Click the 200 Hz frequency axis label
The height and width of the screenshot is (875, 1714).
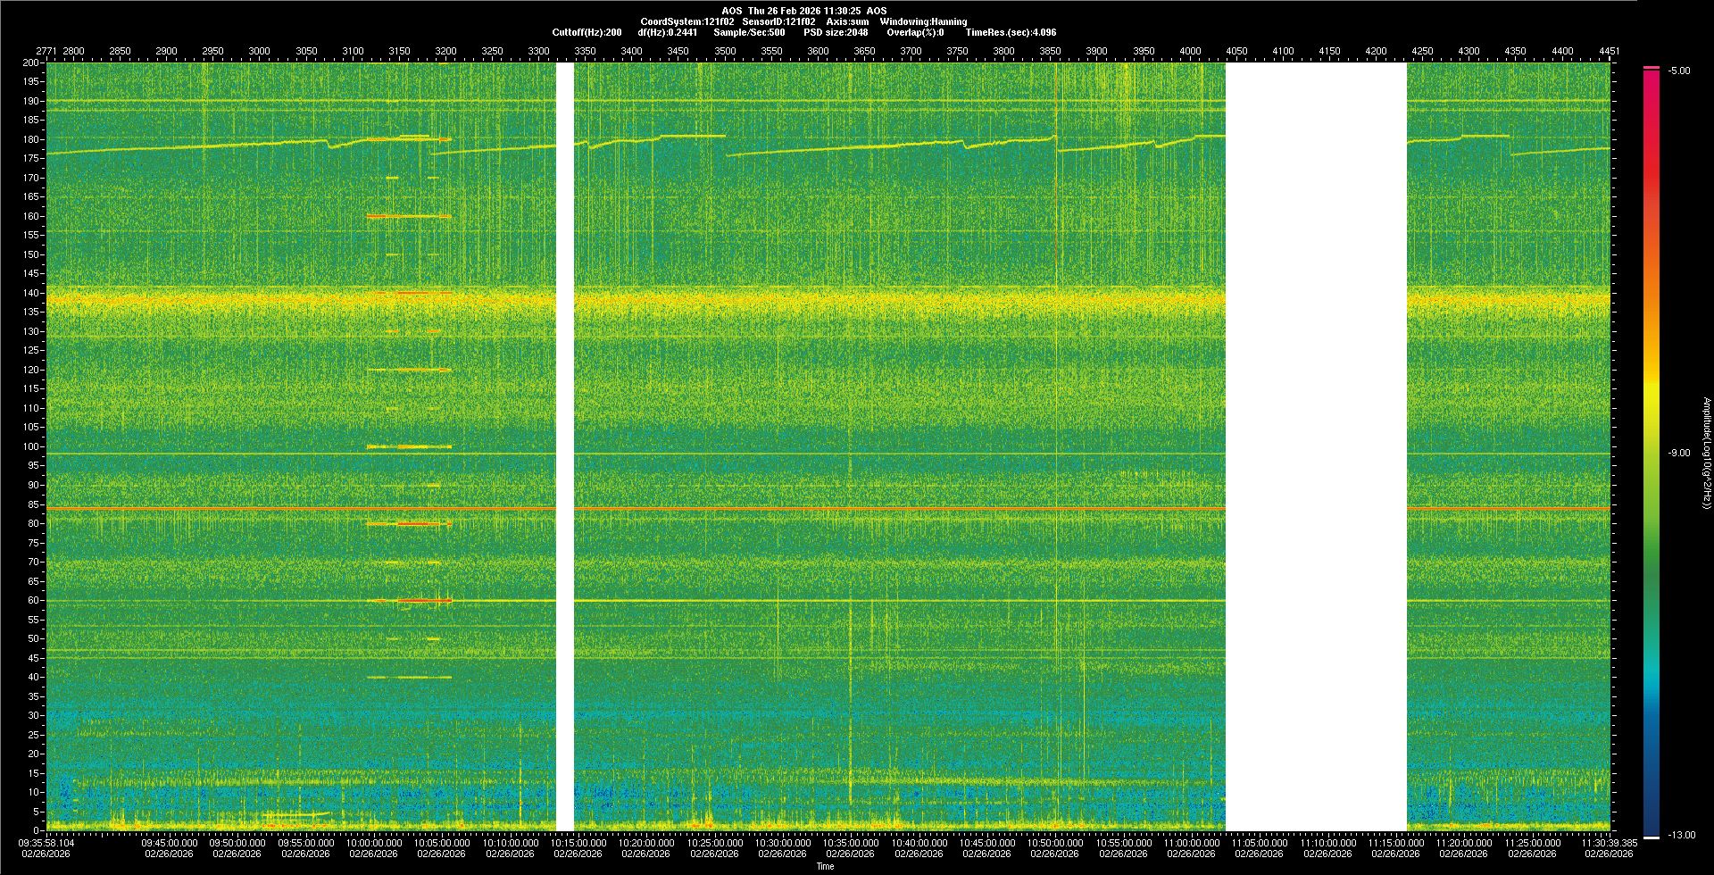click(30, 62)
